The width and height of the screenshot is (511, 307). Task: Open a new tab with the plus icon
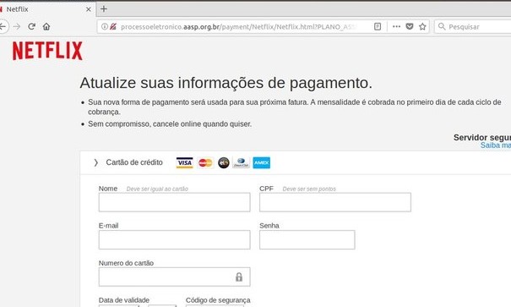104,8
